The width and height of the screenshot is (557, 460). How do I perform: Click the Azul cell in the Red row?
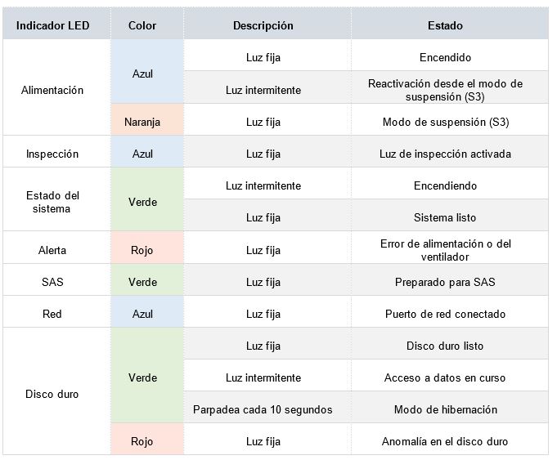(x=142, y=314)
